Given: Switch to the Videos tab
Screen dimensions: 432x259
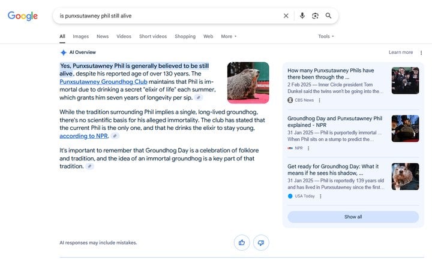Looking at the screenshot, I should click(124, 36).
